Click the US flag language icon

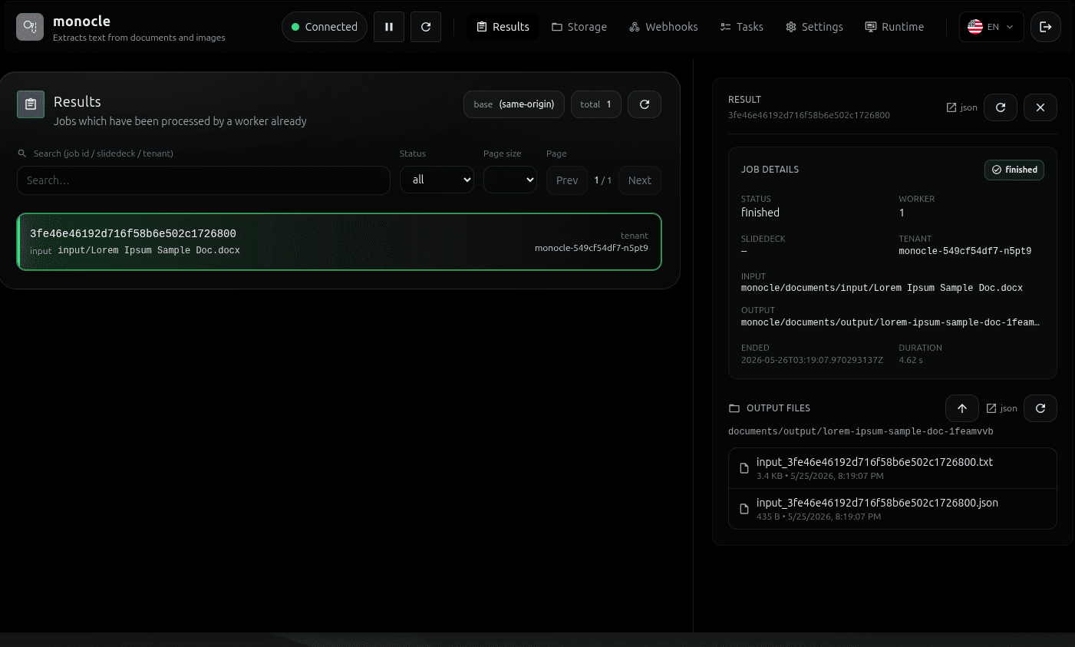click(x=975, y=27)
